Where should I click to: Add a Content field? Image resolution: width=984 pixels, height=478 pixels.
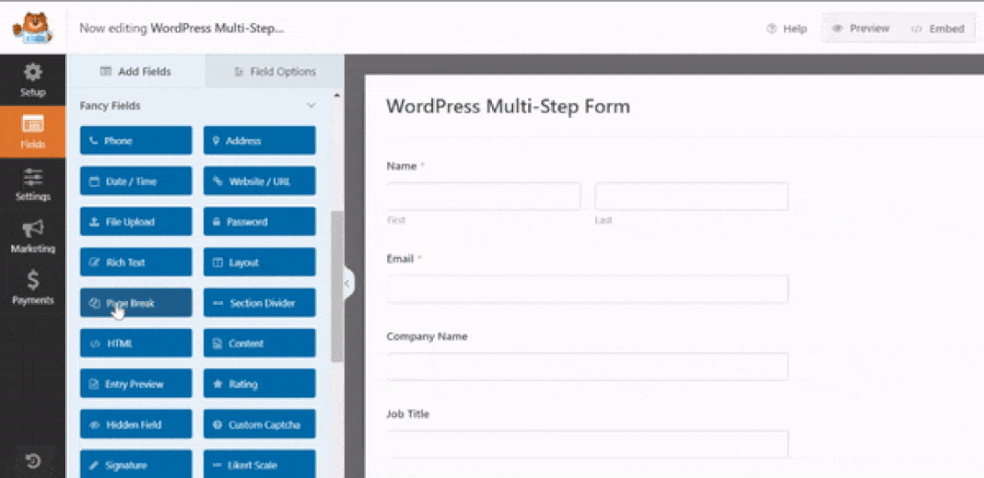(260, 343)
